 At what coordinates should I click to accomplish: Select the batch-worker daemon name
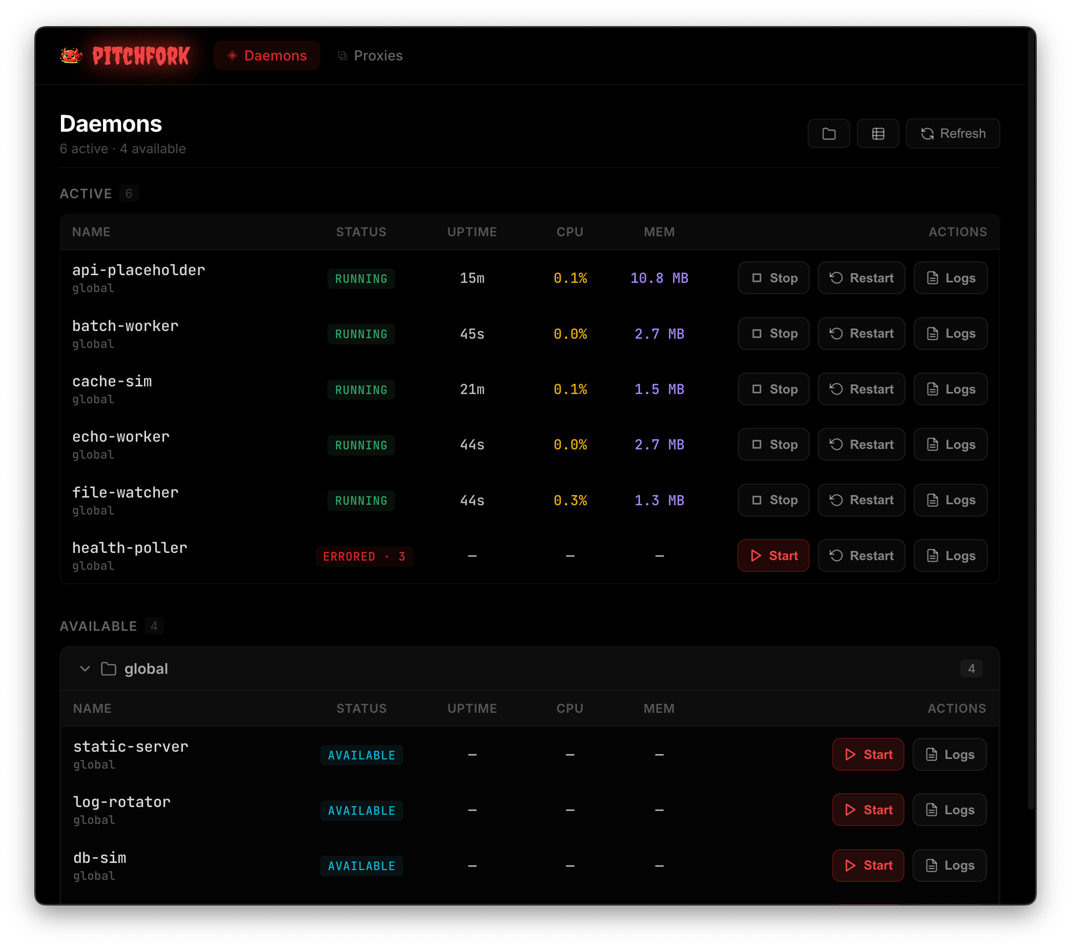coord(125,326)
